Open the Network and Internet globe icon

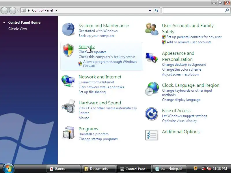68,81
